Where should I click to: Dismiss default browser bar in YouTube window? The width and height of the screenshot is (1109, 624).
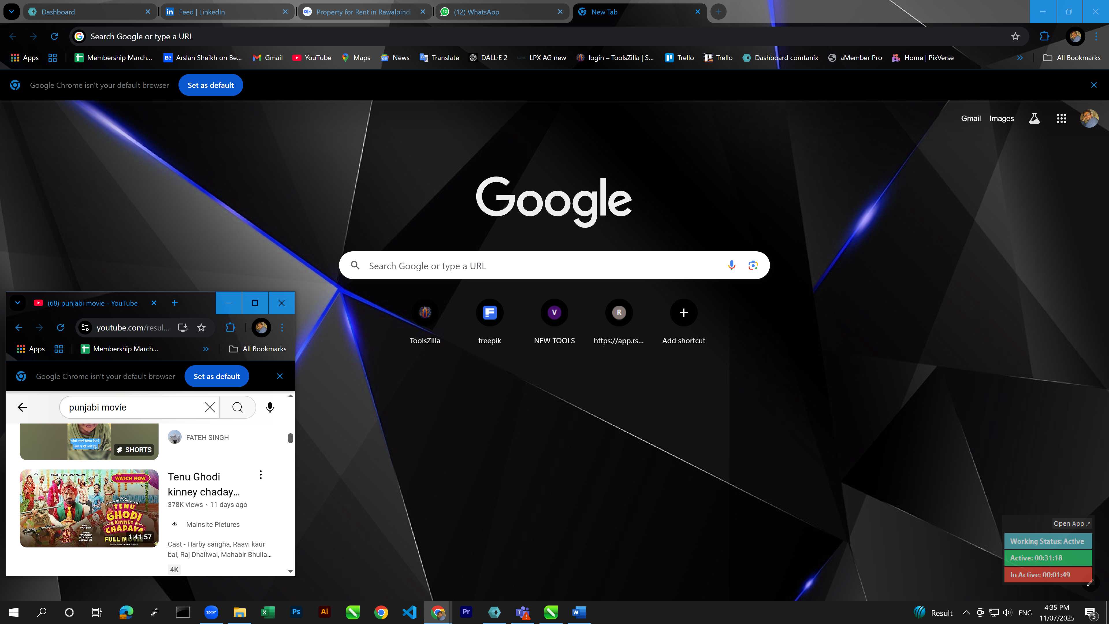280,376
